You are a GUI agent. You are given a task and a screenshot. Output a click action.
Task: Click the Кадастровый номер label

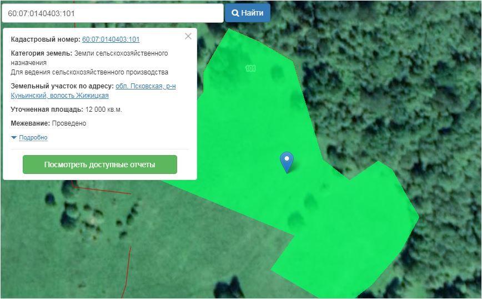coord(45,39)
